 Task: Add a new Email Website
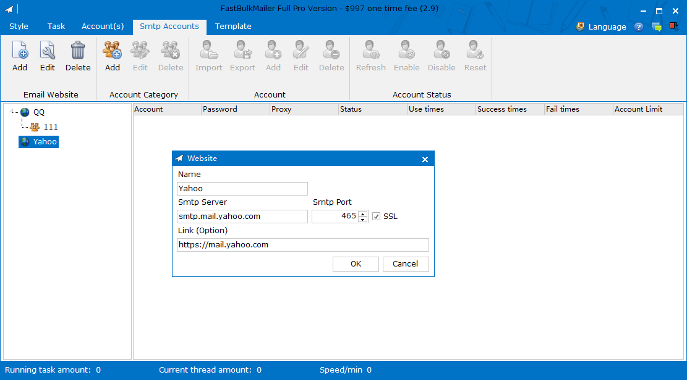click(x=20, y=56)
